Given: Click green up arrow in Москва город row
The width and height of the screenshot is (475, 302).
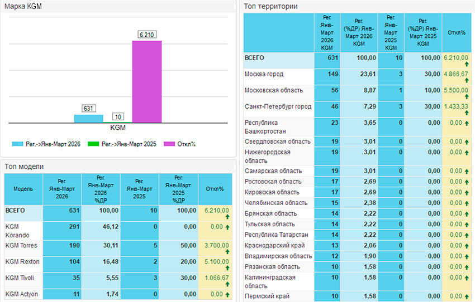Looking at the screenshot, I should [467, 81].
